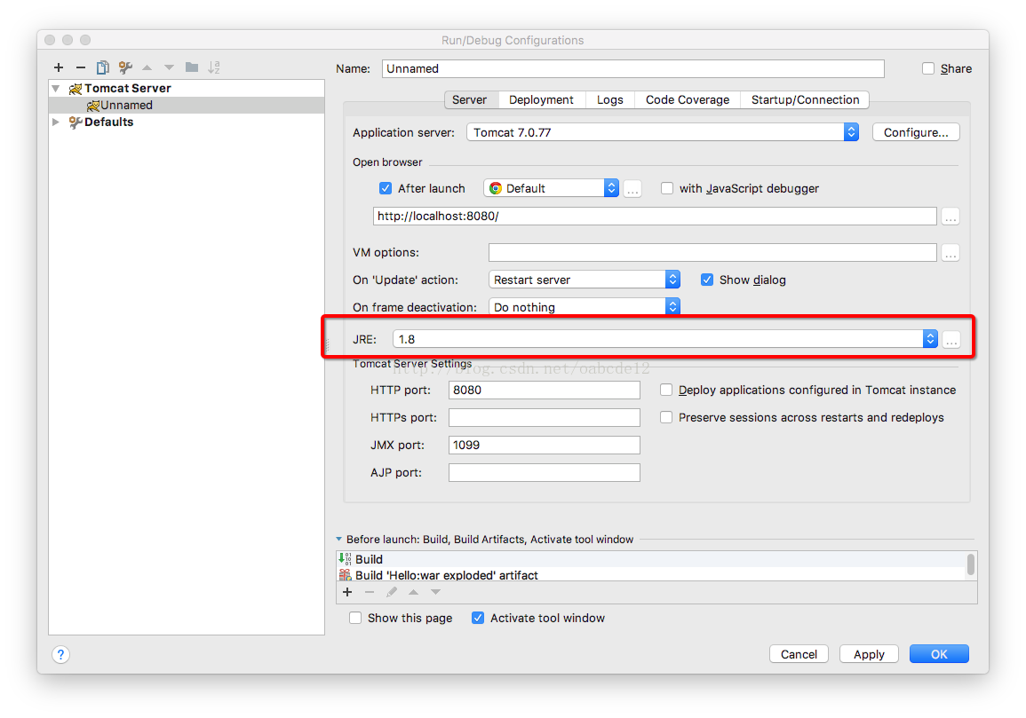Click the Unnamed configuration's Tomcat icon

(93, 106)
